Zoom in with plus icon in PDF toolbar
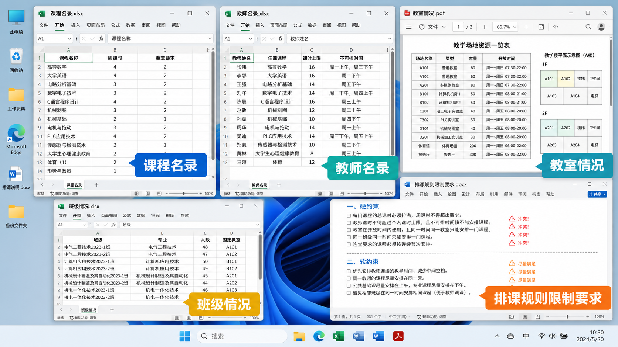Image resolution: width=618 pixels, height=347 pixels. tap(526, 27)
